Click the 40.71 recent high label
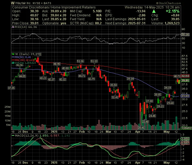Image resolution: width=192 pixels, height=165 pixels. (x=177, y=76)
